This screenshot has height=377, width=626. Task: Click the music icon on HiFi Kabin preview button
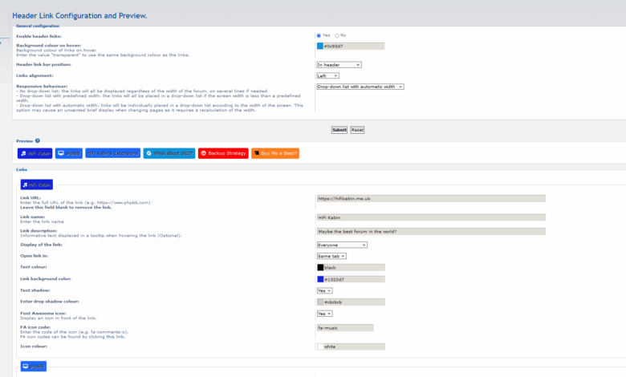click(x=23, y=153)
